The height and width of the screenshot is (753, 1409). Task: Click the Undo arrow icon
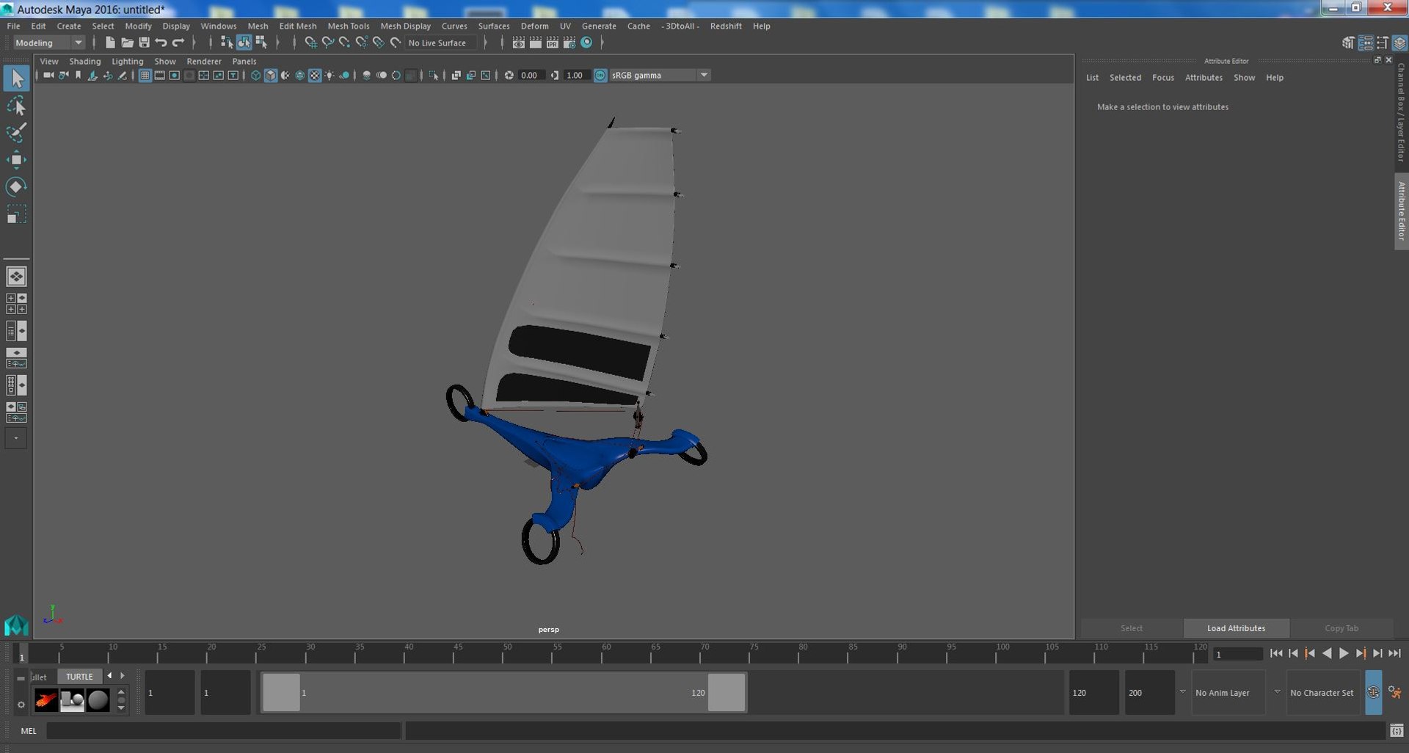click(x=161, y=43)
